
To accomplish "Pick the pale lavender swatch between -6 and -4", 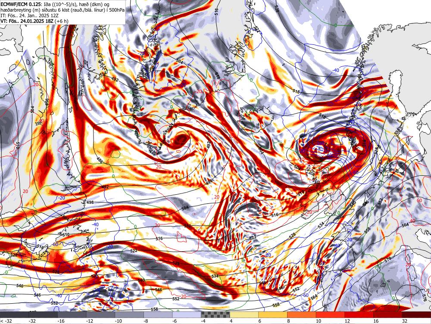I will (187, 315).
